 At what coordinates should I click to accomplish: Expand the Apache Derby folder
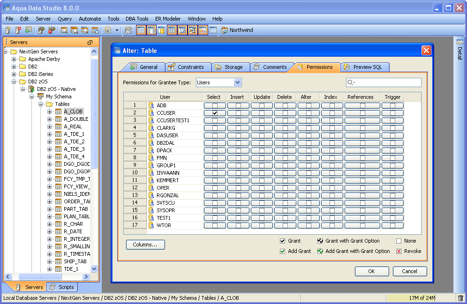[14, 59]
